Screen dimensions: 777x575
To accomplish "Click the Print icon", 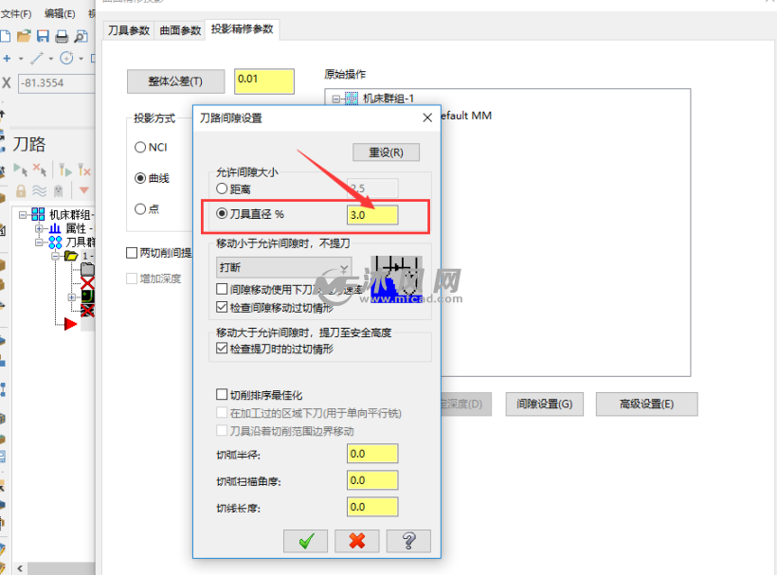I will pyautogui.click(x=62, y=36).
